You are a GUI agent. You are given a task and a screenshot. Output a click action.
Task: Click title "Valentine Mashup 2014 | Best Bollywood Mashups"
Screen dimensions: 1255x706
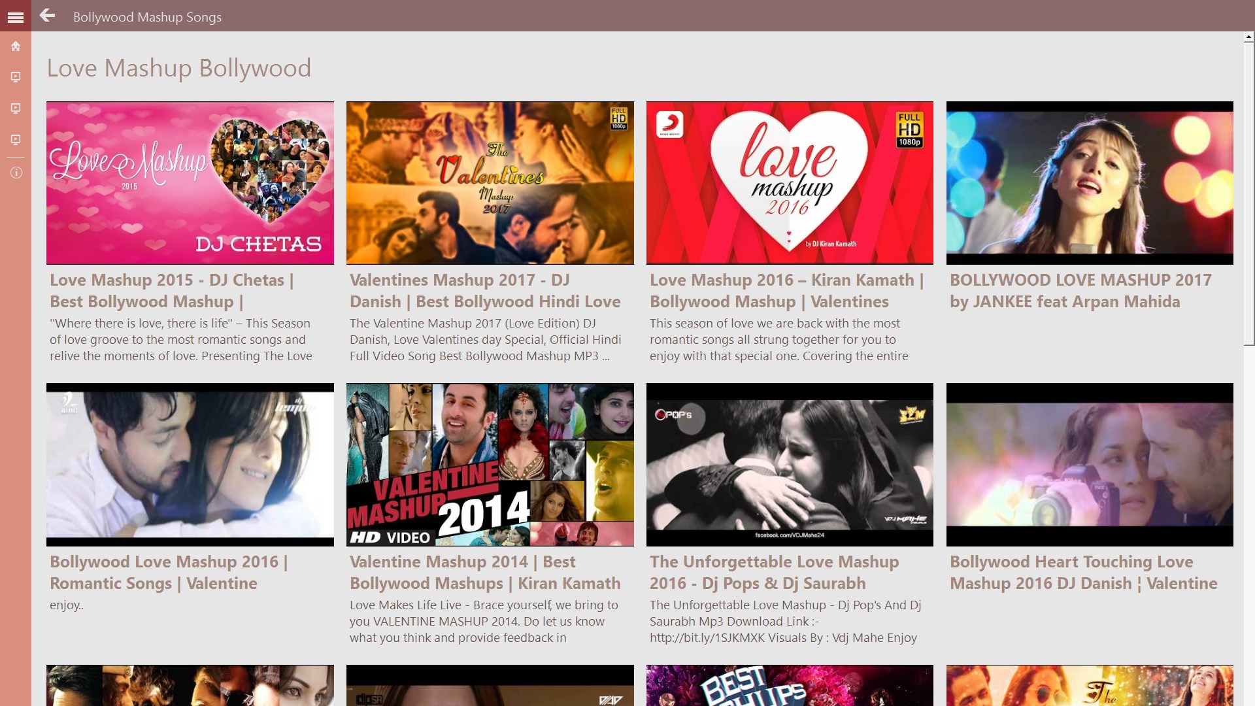pos(485,573)
